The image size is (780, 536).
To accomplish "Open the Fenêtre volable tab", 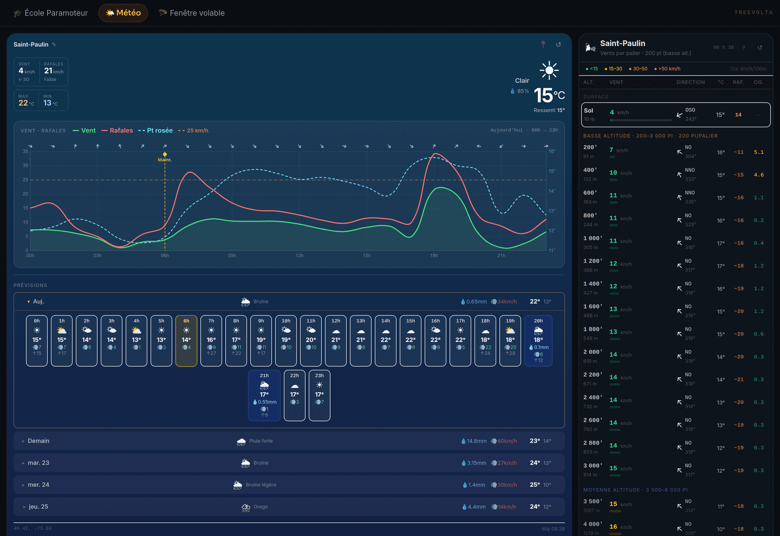I will click(192, 13).
